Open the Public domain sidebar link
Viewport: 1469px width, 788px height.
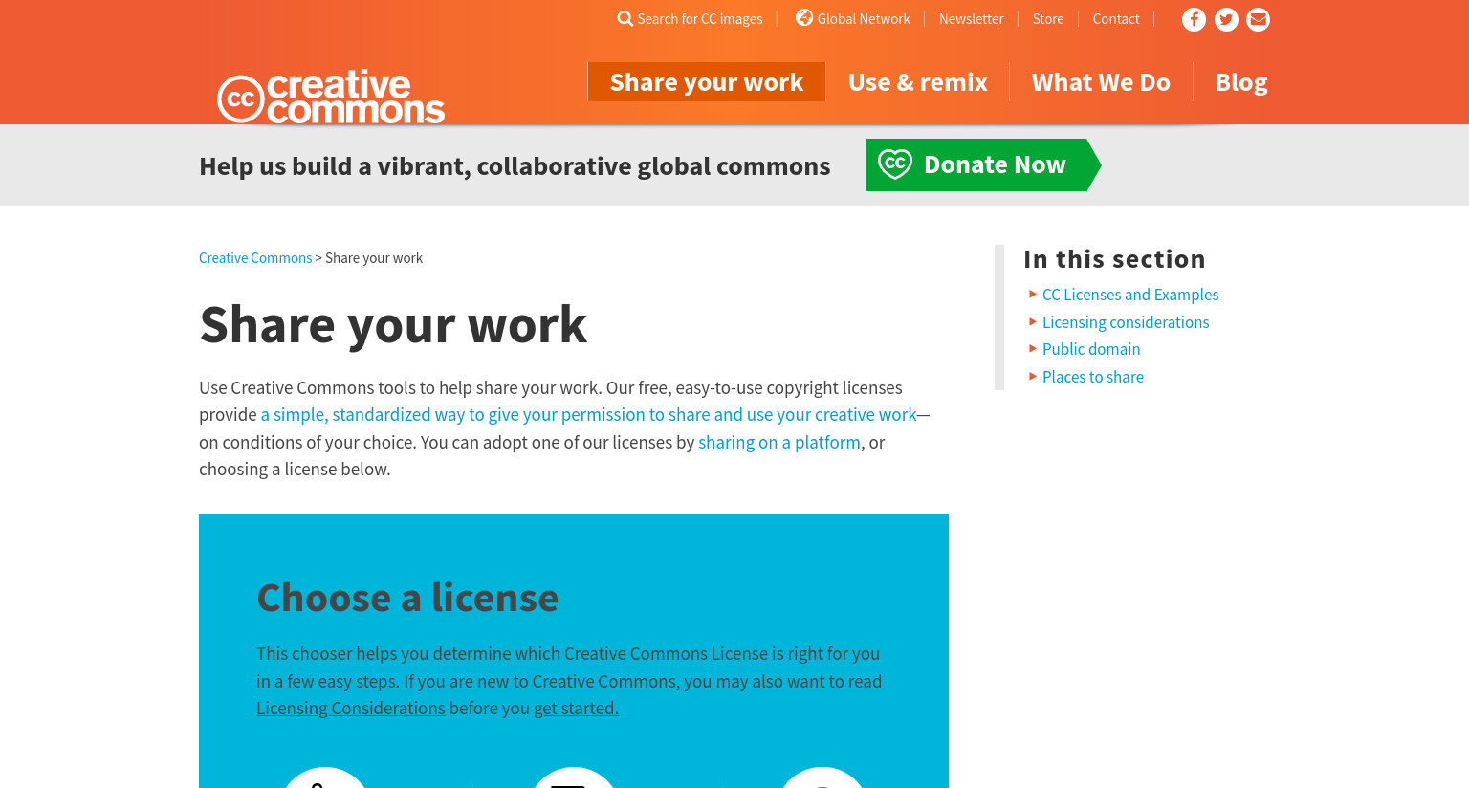[1091, 349]
